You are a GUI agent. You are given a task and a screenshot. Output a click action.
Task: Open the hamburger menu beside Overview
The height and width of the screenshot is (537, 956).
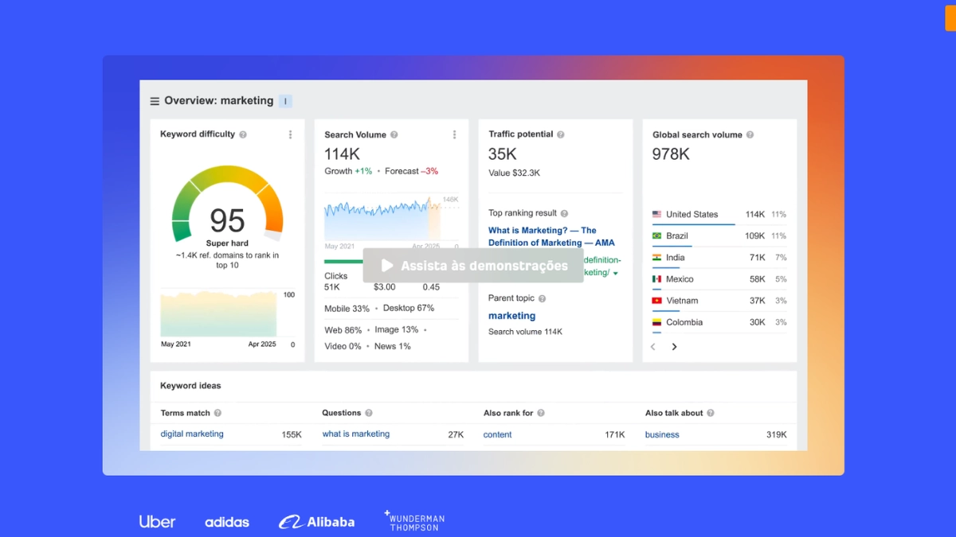pos(155,102)
